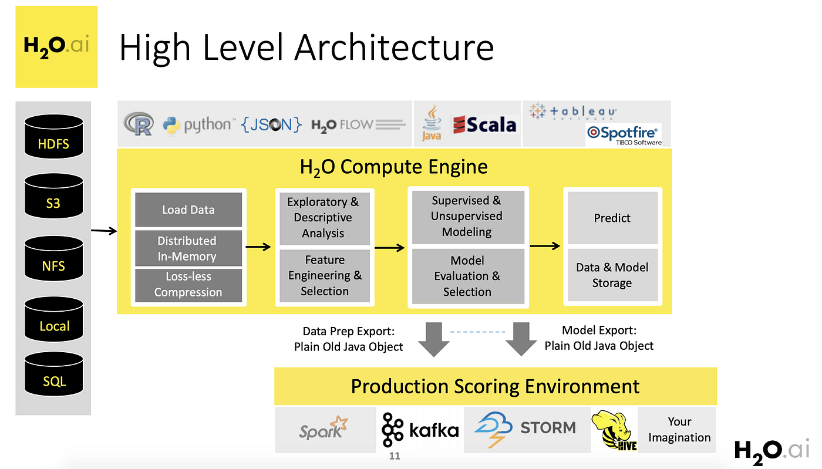Click the Python logo
This screenshot has width=822, height=469.
coord(199,124)
